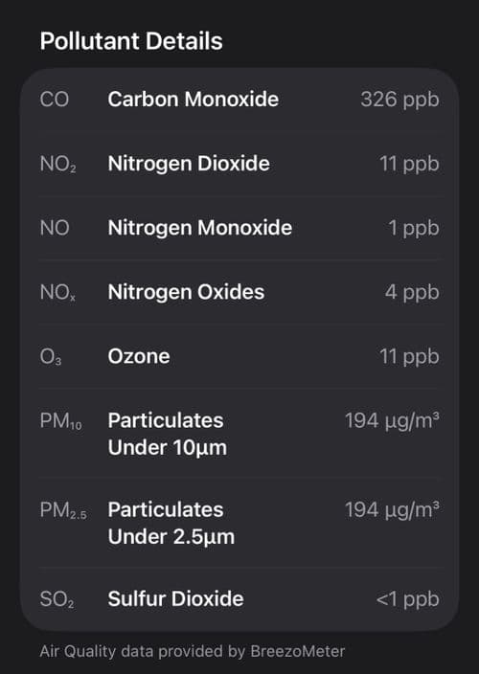Select the Nitrogen Oxides label
This screenshot has width=479, height=674.
coord(186,292)
